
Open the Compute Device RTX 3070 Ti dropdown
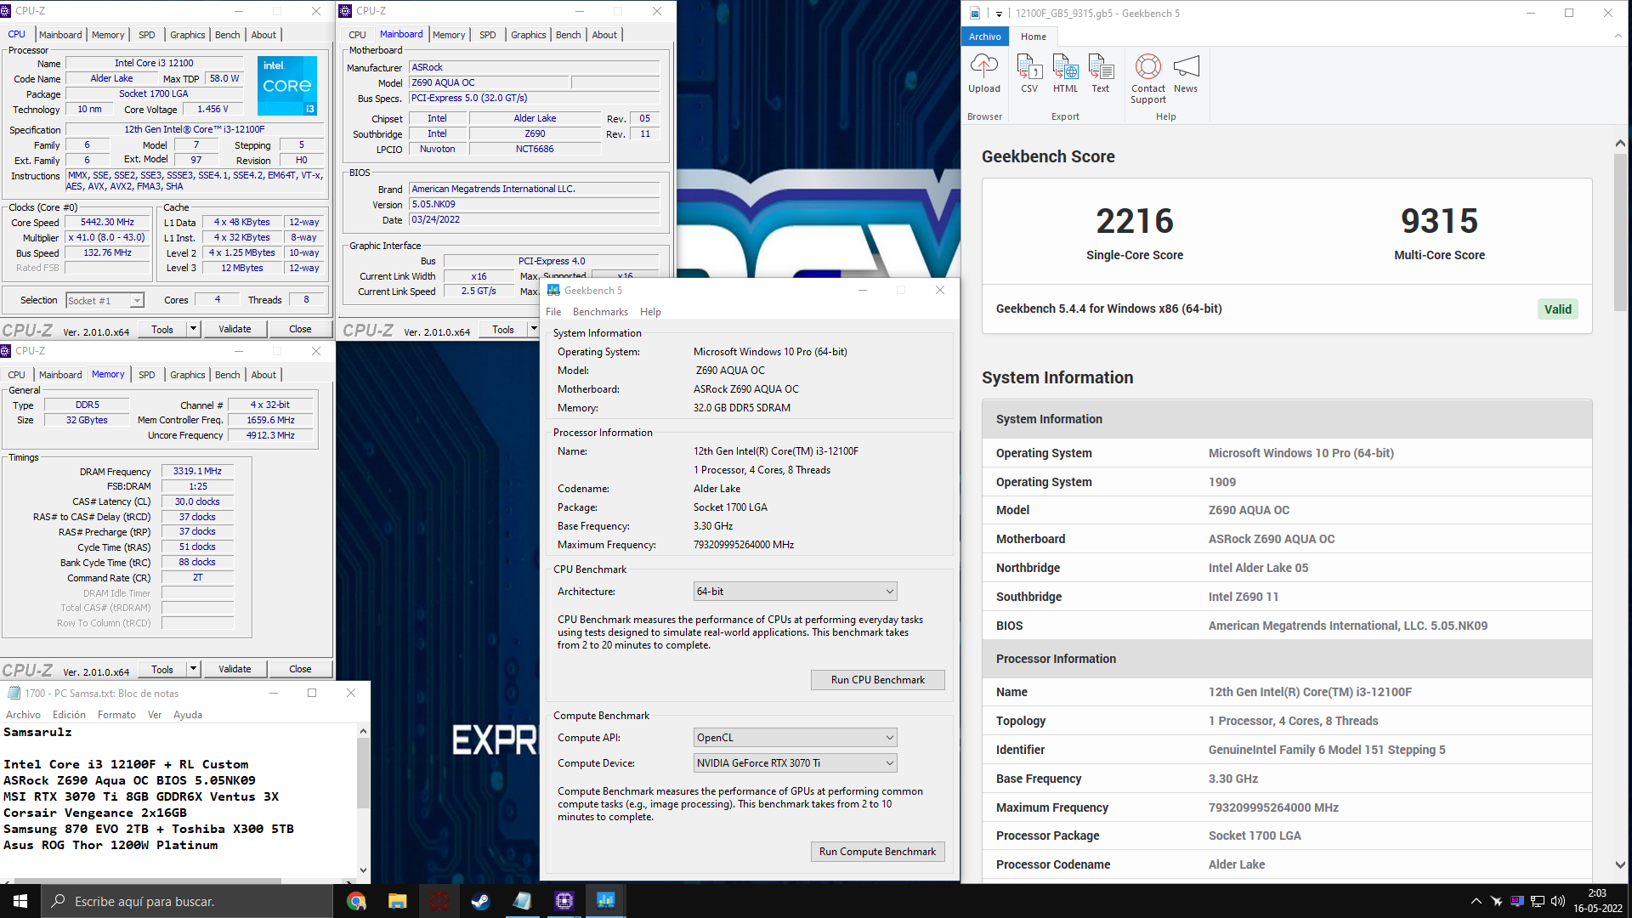coord(795,763)
